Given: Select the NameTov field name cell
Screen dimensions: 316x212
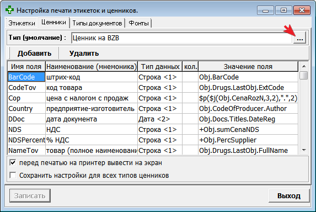Looking at the screenshot, I should click(26, 150).
